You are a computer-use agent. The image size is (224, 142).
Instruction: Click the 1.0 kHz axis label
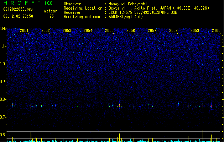click(x=3, y=64)
